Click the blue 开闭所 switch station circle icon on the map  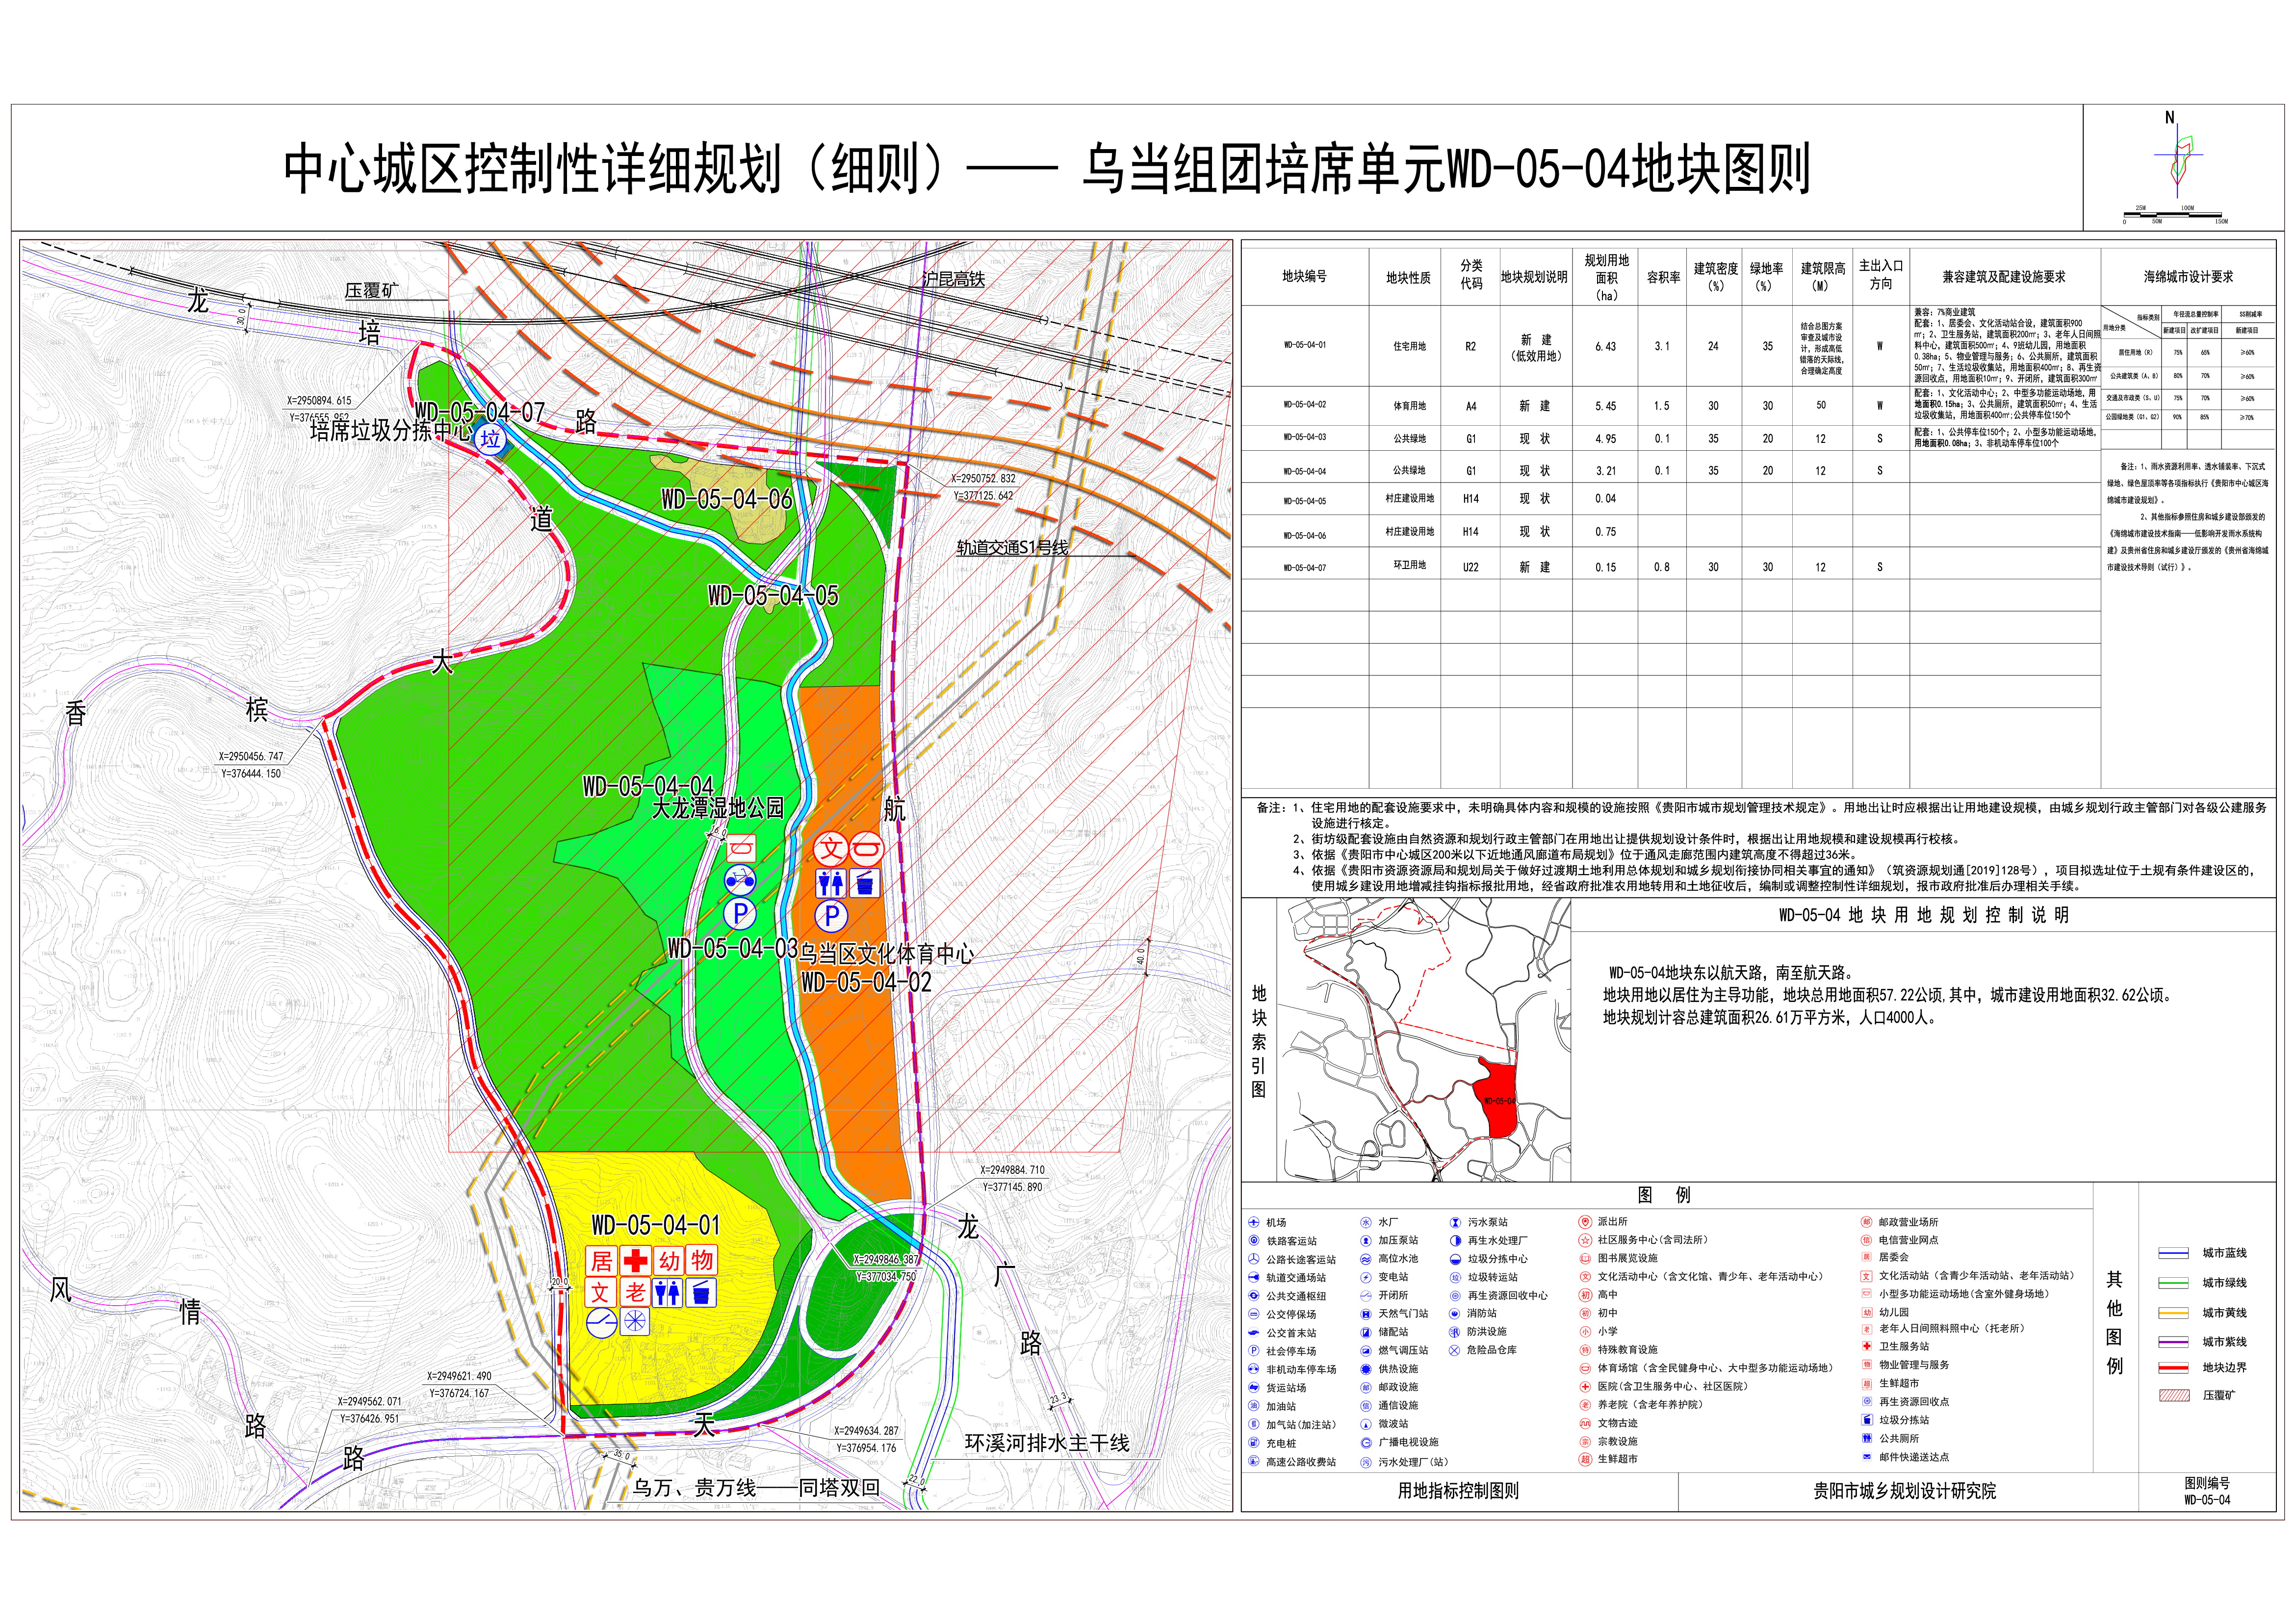point(601,1323)
